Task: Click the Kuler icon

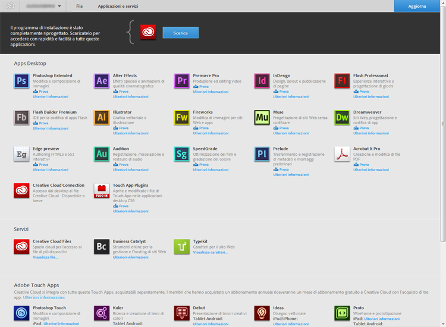Action: coord(102,313)
